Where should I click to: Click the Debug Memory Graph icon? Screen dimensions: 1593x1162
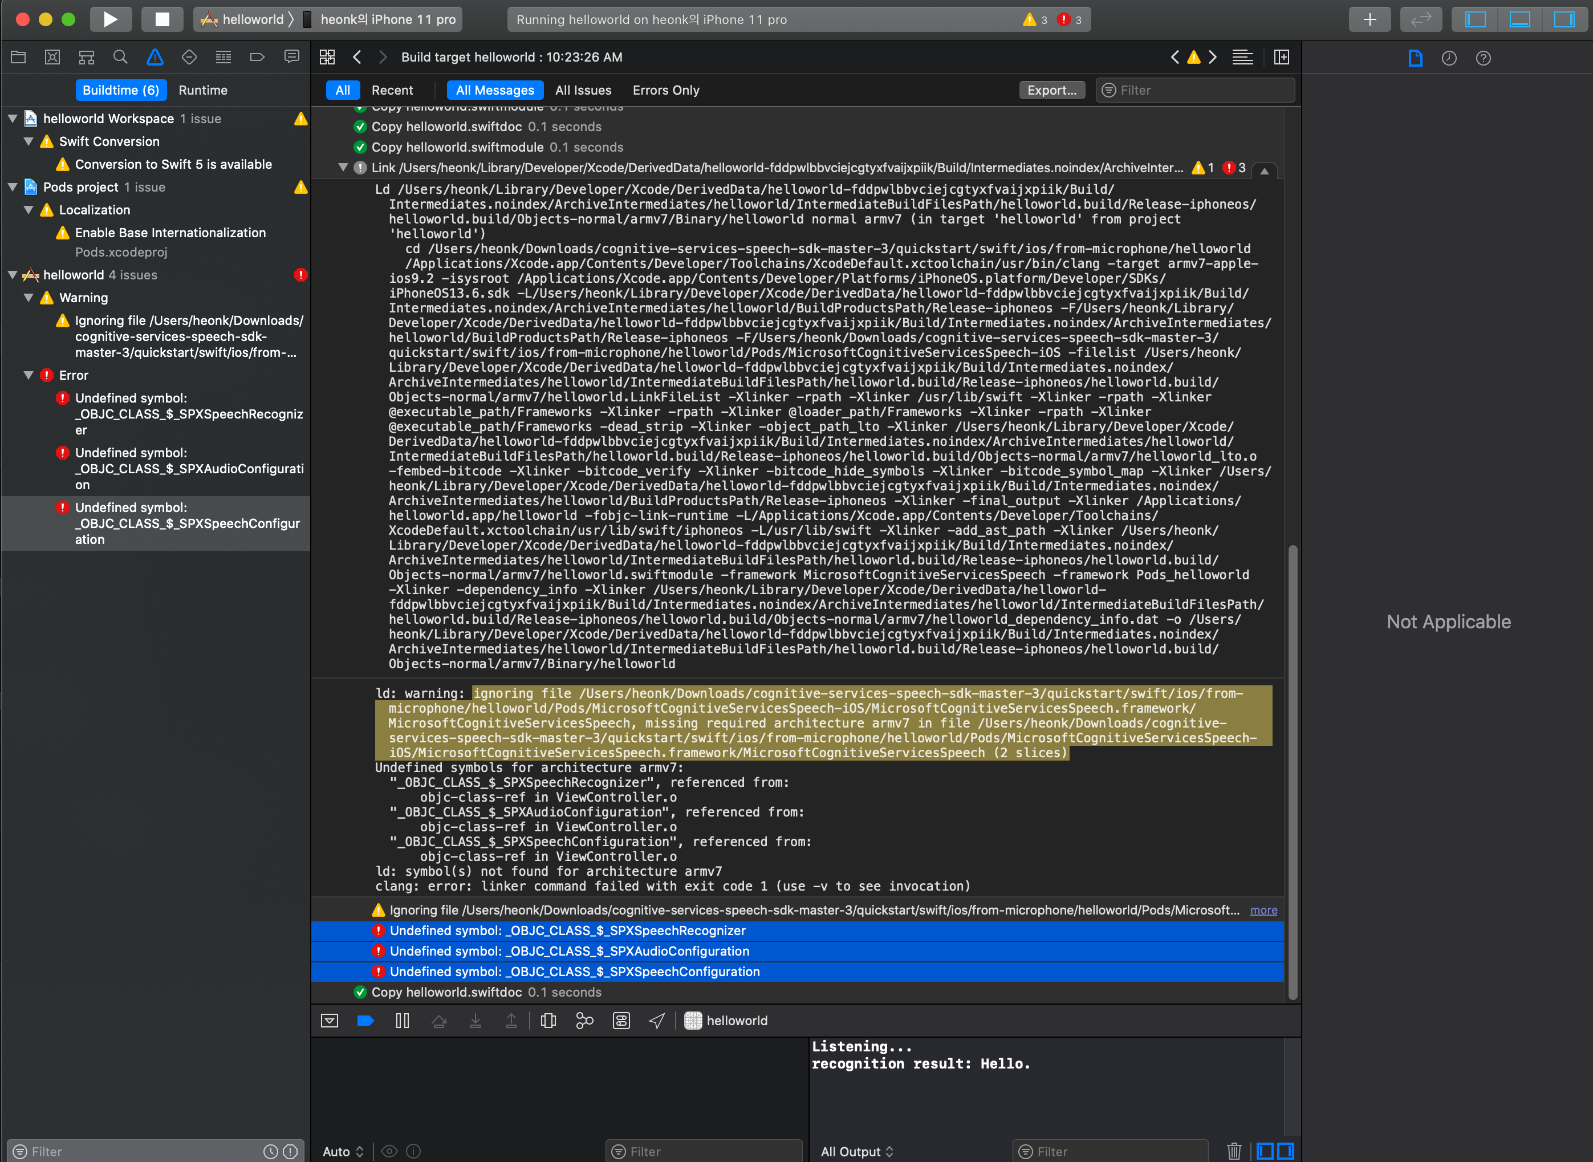584,1021
